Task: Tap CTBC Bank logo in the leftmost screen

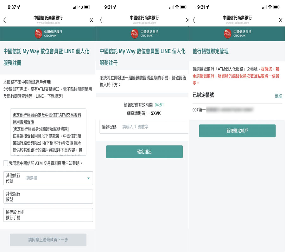Action: [48, 33]
